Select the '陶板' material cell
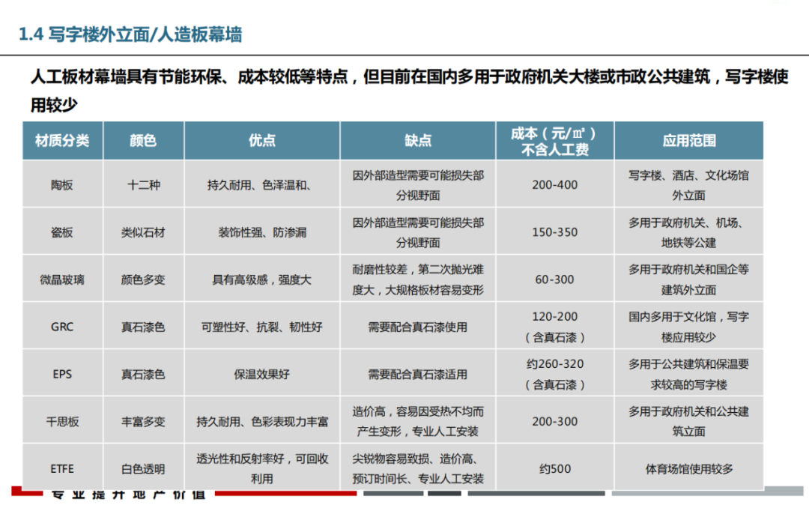This screenshot has width=809, height=505. [x=62, y=184]
